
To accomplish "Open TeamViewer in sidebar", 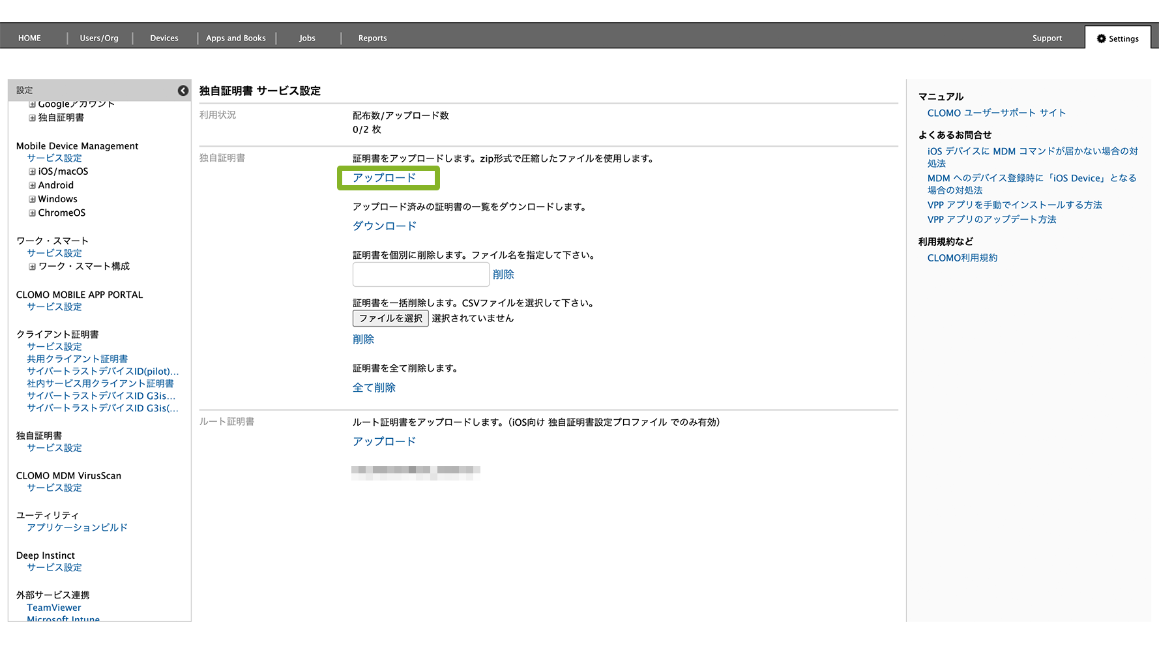I will pyautogui.click(x=54, y=608).
